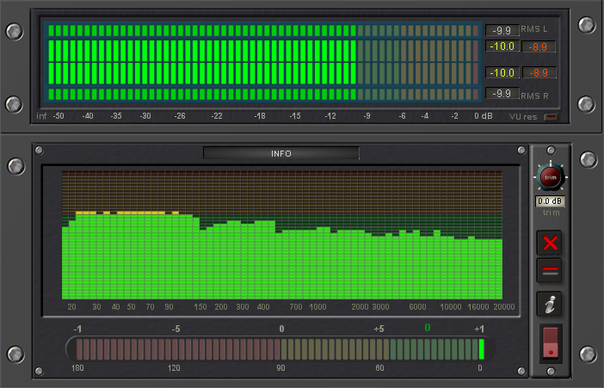Click the -18 level scale label
This screenshot has height=388, width=604.
[260, 116]
